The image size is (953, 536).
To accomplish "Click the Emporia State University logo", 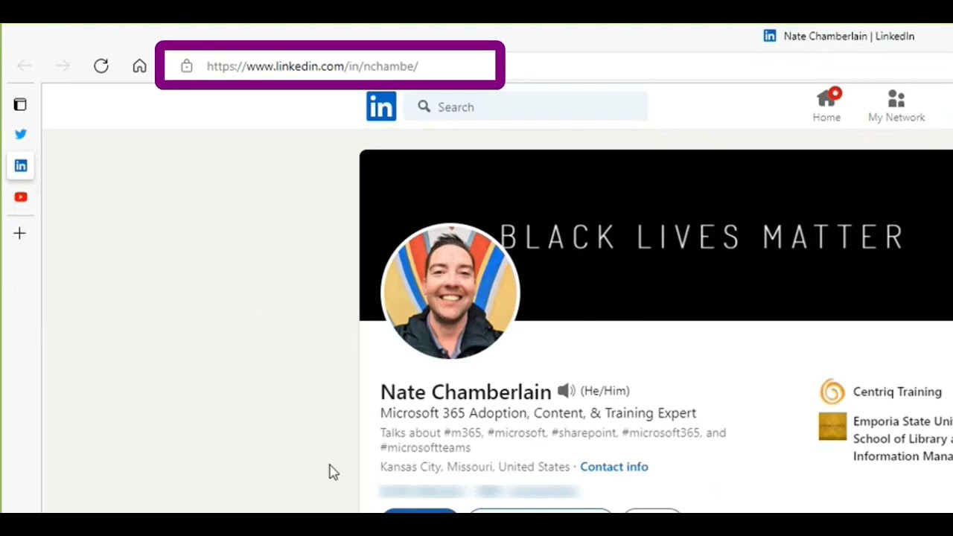I will (x=832, y=427).
